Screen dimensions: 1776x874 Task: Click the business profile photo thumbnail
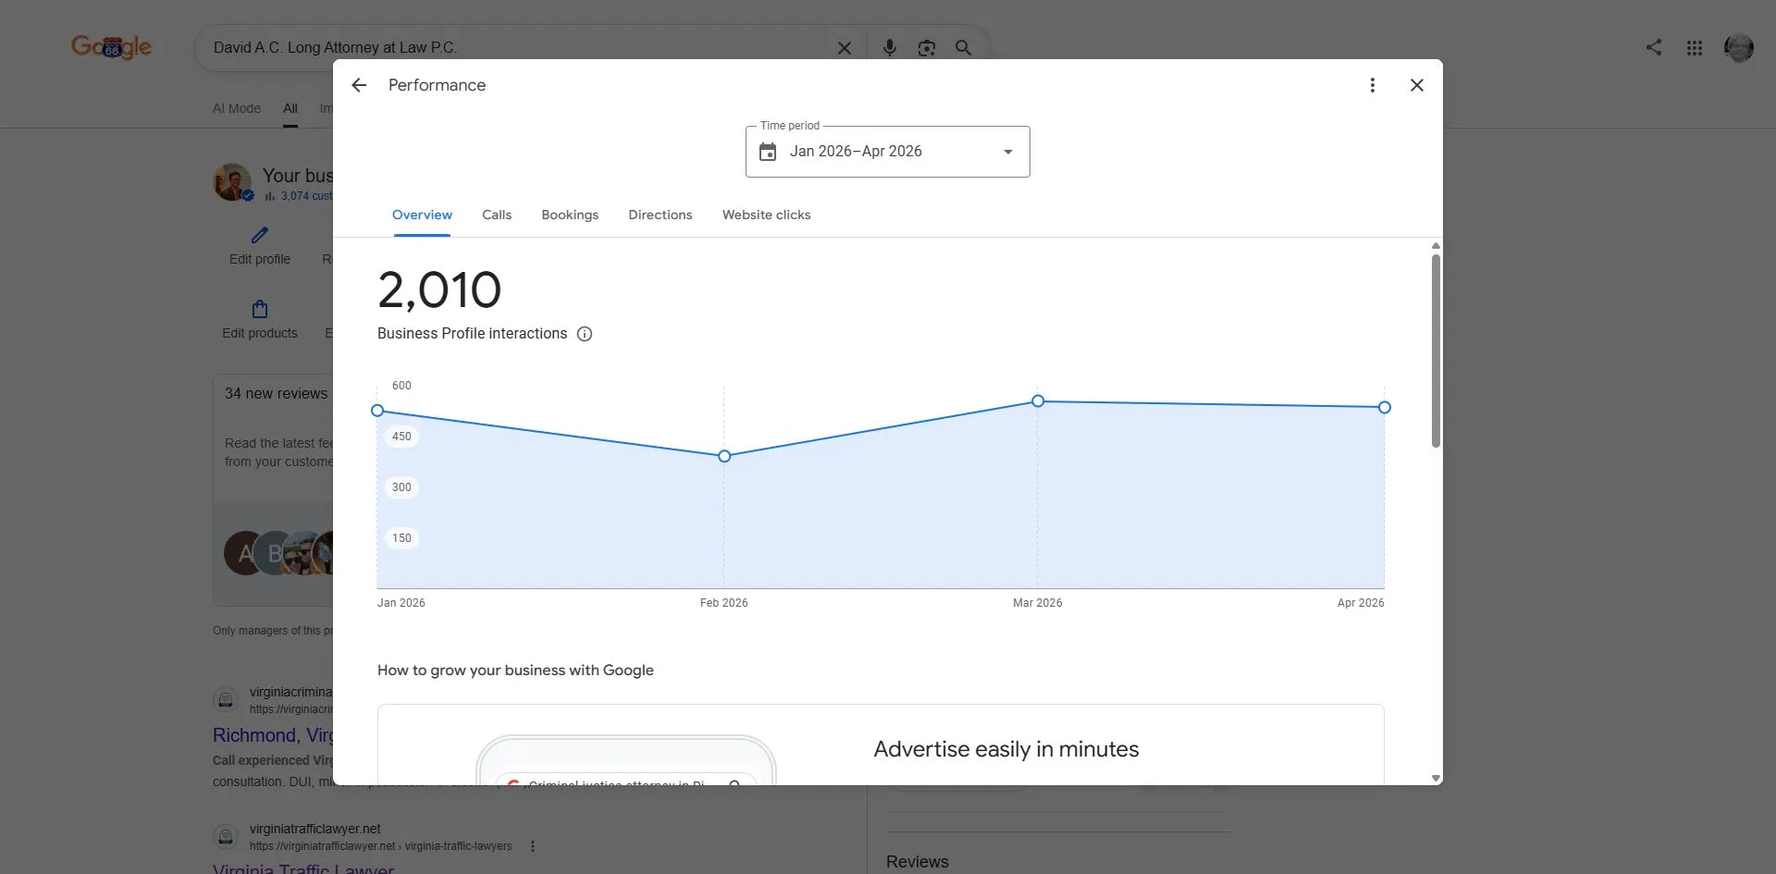tap(233, 182)
